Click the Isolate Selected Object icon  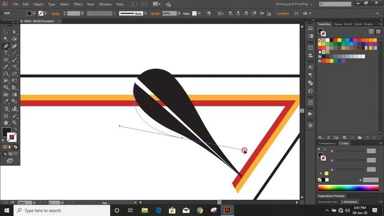click(x=296, y=13)
